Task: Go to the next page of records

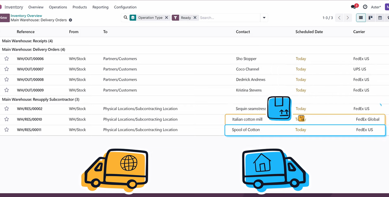Action: coord(347,18)
